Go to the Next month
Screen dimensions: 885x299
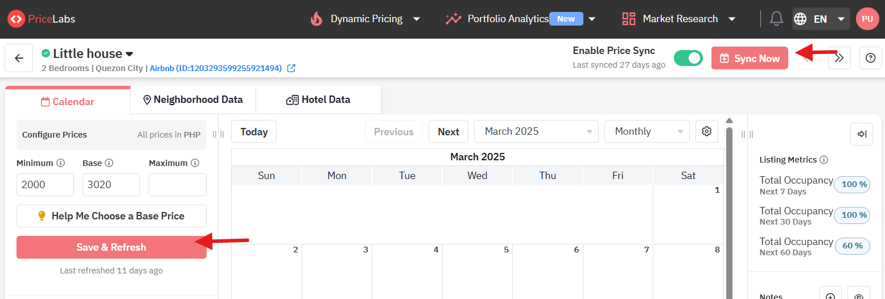coord(448,131)
